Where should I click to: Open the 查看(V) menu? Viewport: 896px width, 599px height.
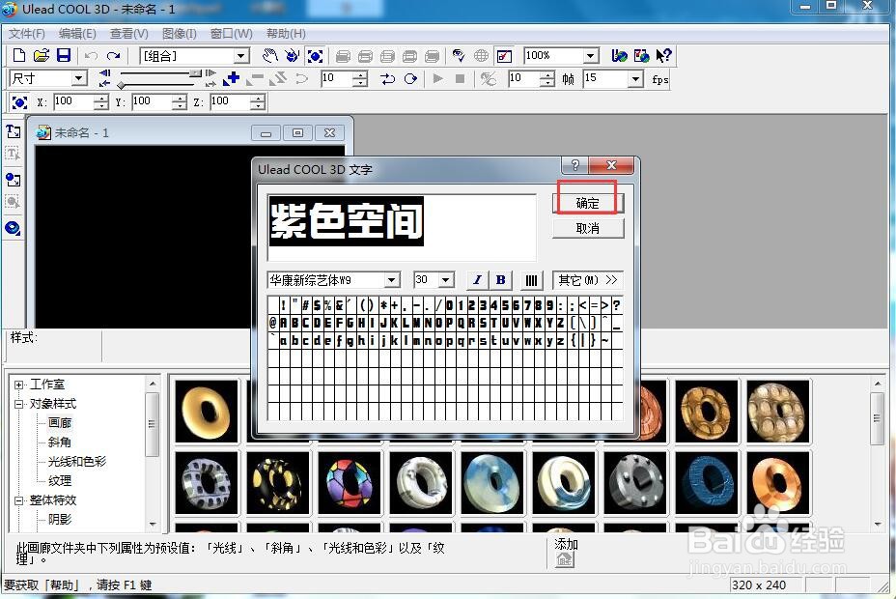point(128,34)
